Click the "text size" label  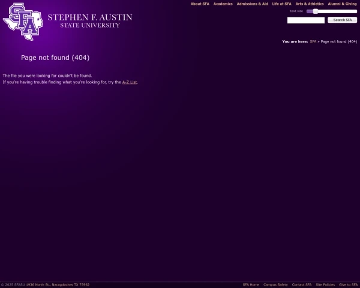click(x=296, y=11)
